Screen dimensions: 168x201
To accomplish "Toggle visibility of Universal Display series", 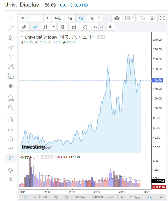I will click(98, 37).
